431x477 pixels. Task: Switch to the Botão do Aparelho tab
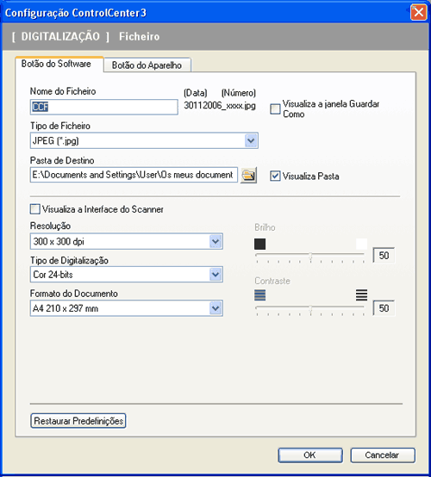[x=147, y=65]
